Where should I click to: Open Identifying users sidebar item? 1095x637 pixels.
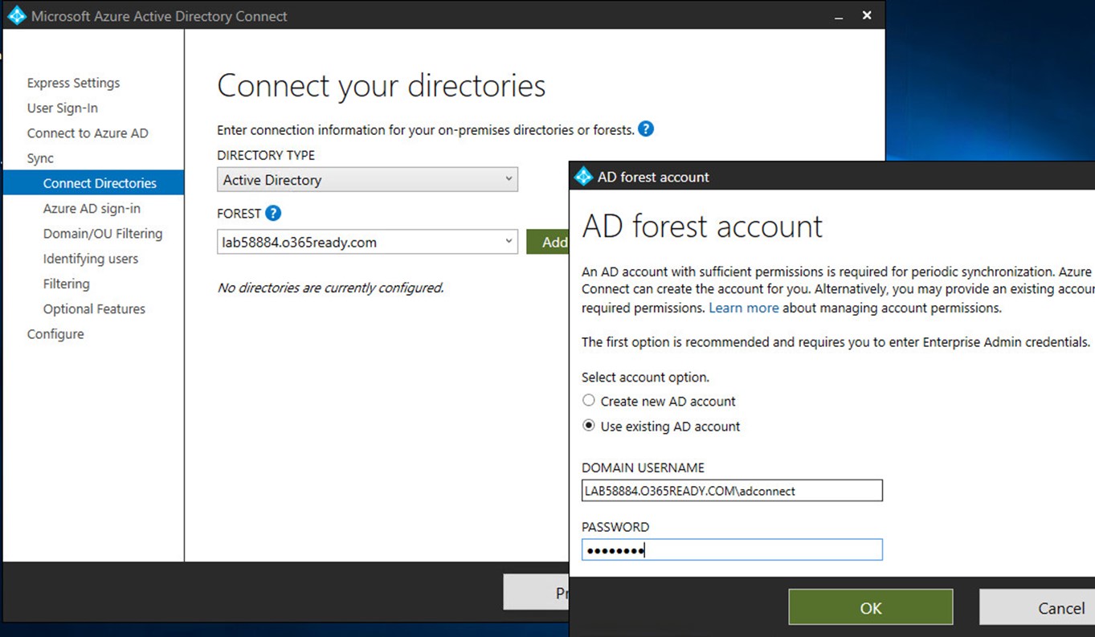click(x=91, y=259)
